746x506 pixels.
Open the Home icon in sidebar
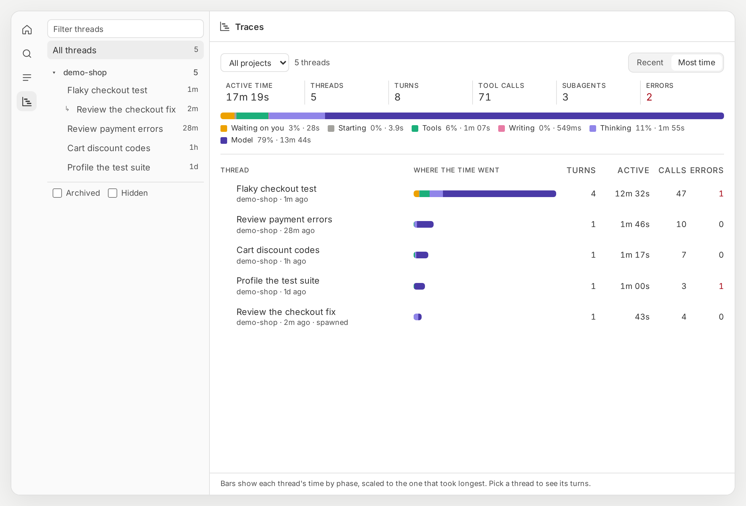click(x=27, y=30)
